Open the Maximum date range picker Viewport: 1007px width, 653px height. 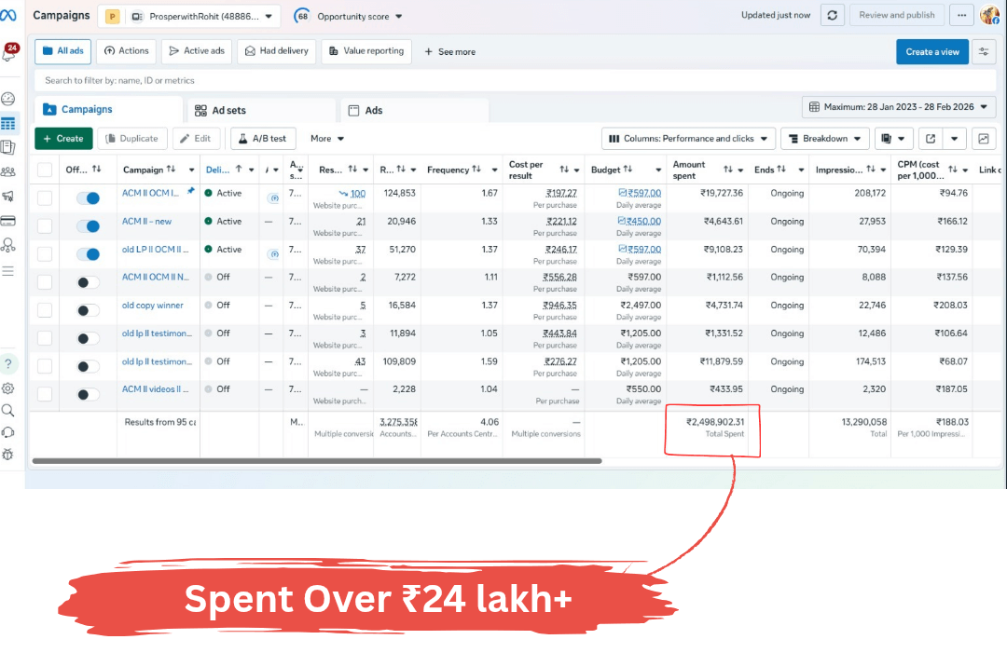pyautogui.click(x=899, y=107)
